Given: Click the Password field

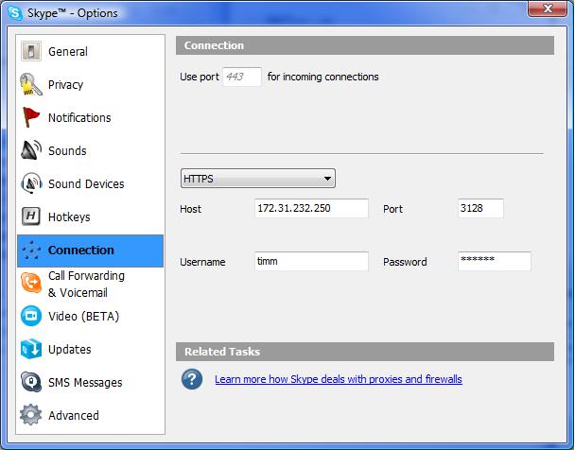Looking at the screenshot, I should point(494,261).
